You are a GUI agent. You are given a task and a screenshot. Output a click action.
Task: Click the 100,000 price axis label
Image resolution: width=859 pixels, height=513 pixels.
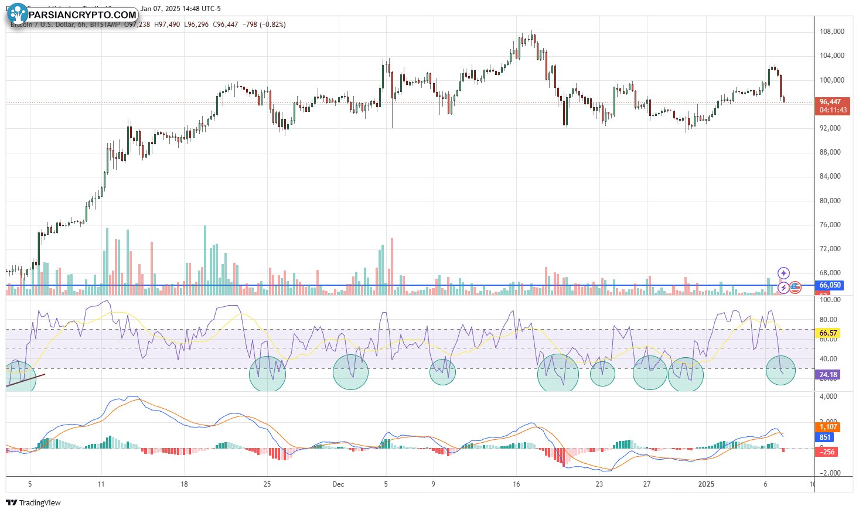pyautogui.click(x=831, y=80)
